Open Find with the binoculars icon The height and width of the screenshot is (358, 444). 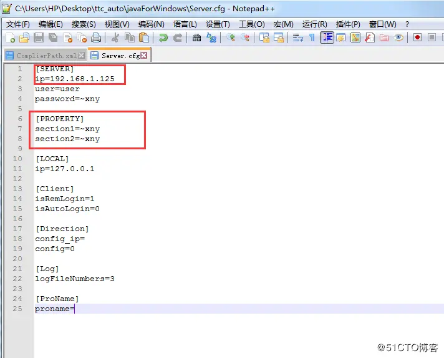point(196,37)
